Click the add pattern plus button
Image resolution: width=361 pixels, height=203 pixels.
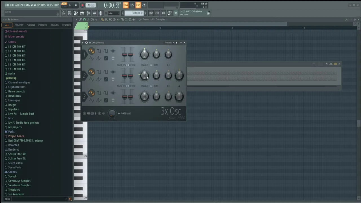145,13
